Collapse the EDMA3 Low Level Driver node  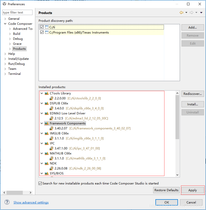(x=42, y=113)
